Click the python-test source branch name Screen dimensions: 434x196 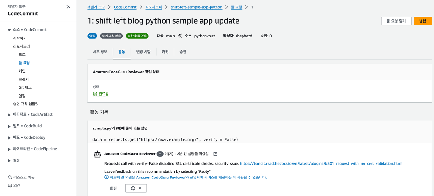pos(204,36)
